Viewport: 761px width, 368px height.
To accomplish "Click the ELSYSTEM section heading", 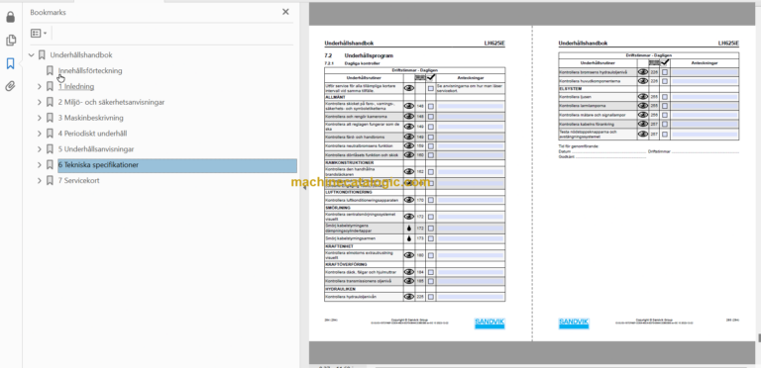I will click(570, 89).
